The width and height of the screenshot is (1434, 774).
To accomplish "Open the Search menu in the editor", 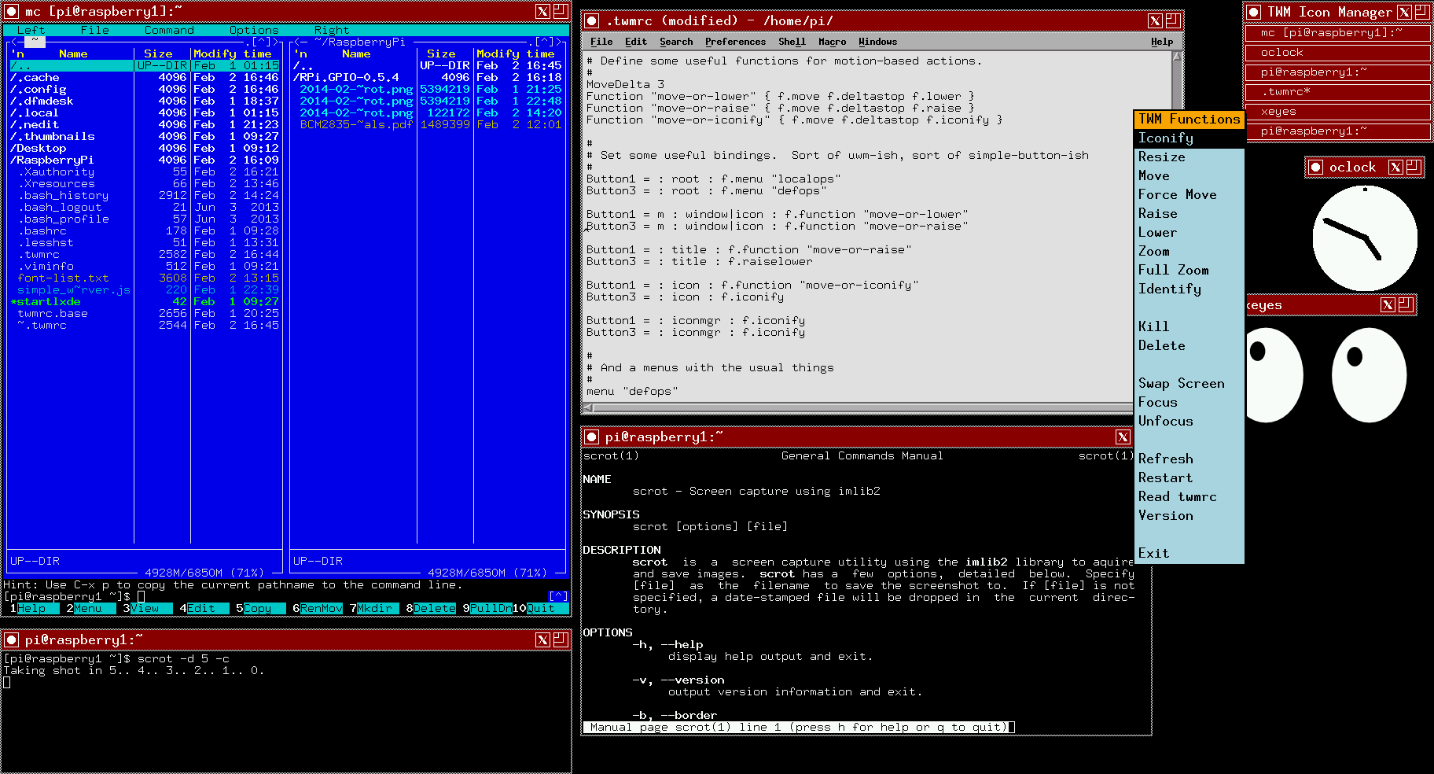I will click(676, 42).
